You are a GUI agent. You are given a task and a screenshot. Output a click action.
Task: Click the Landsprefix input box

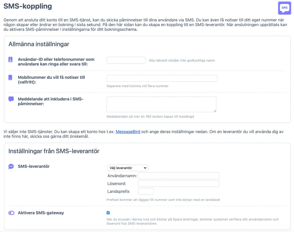(x=146, y=191)
